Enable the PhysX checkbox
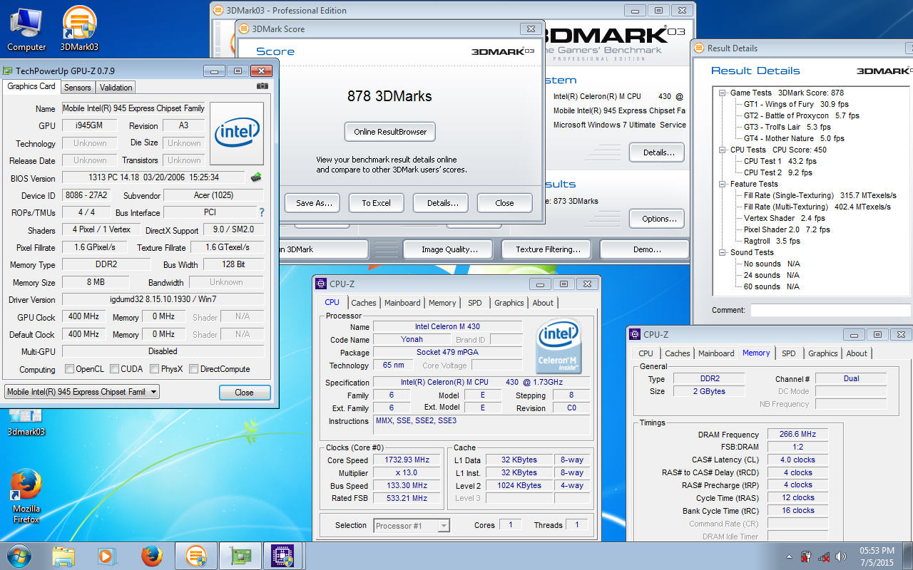 [x=154, y=369]
